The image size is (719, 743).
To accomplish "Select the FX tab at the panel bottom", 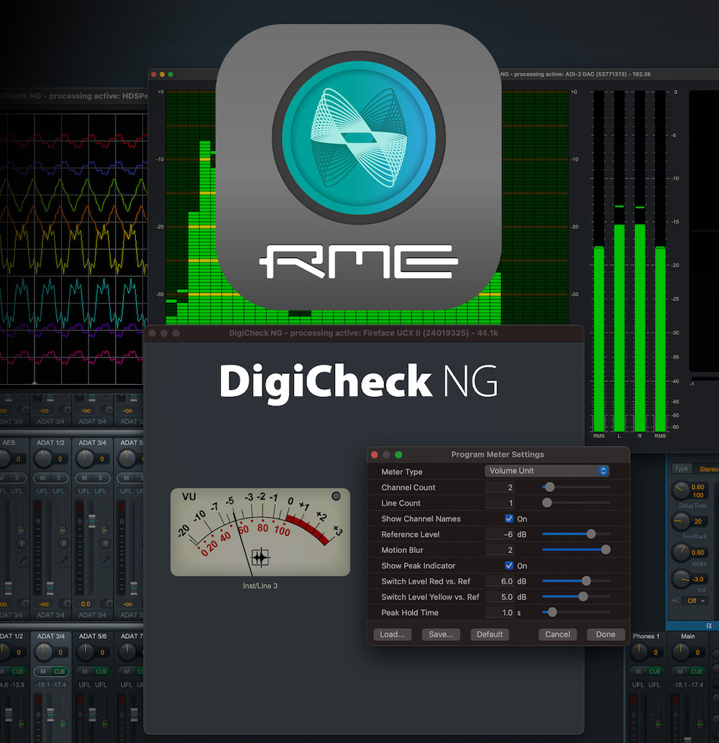I will point(709,624).
